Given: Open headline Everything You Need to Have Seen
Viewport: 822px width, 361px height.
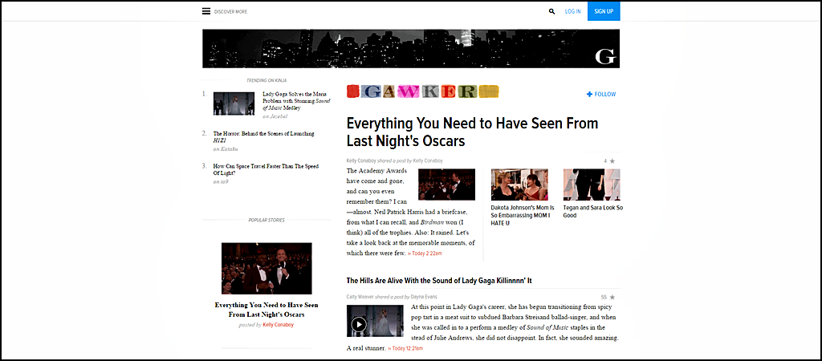Looking at the screenshot, I should pos(472,132).
